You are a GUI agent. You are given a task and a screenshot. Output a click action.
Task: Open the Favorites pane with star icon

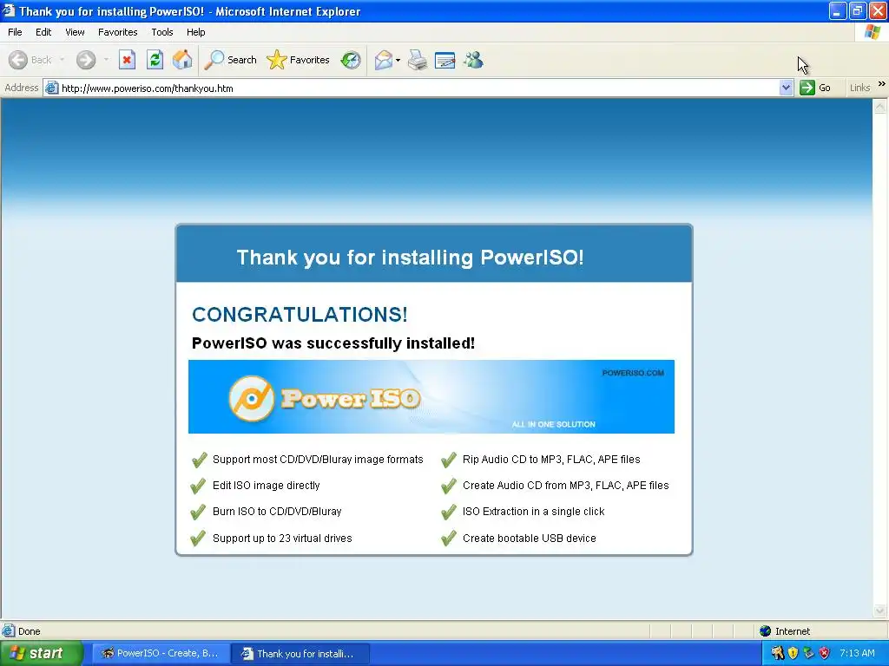pos(299,60)
